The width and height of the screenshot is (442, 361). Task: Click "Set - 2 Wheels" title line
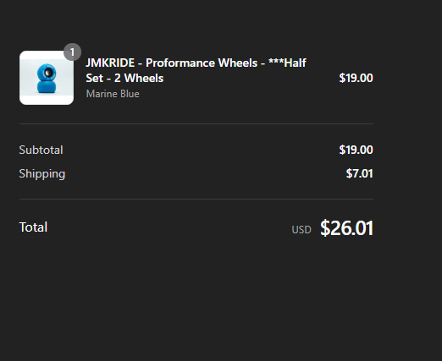point(124,78)
